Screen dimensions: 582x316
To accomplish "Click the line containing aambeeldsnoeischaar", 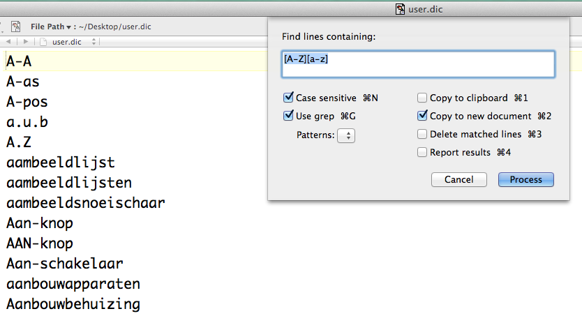I will point(85,203).
